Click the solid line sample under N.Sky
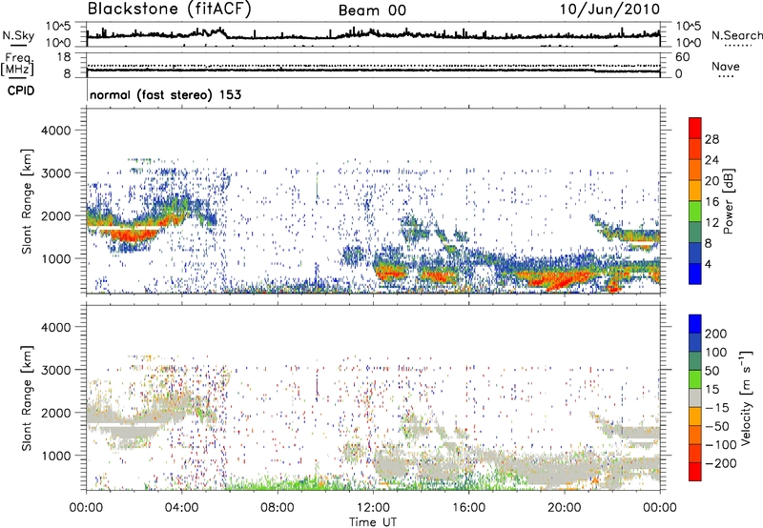Viewport: 763px width, 528px height. (x=18, y=45)
